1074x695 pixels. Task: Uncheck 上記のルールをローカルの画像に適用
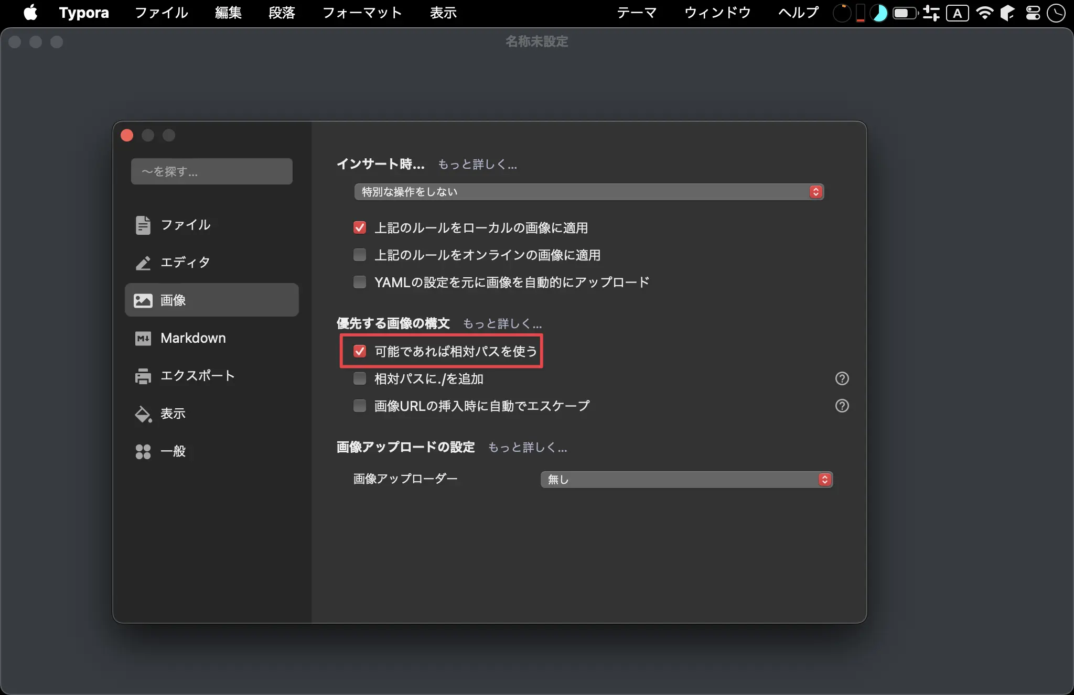click(x=360, y=227)
